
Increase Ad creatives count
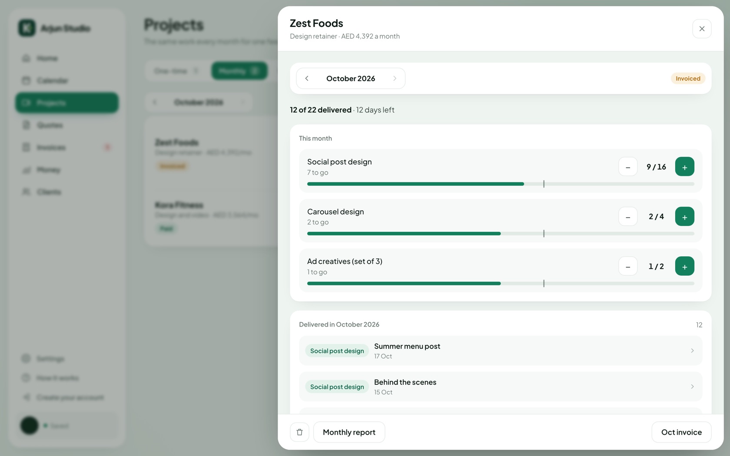684,266
